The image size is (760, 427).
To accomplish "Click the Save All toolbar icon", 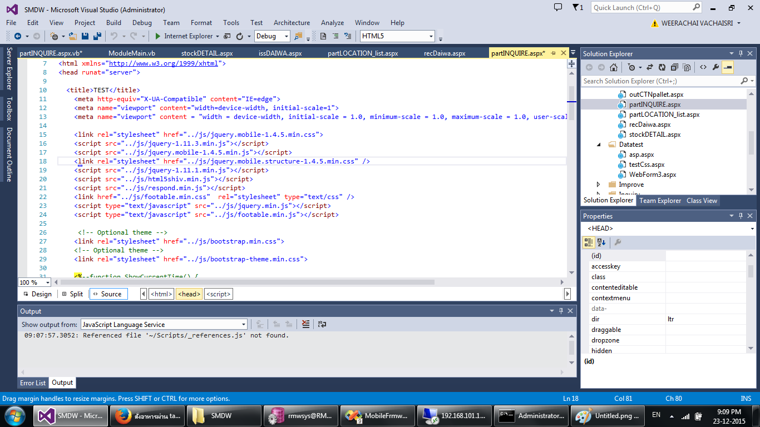I will (x=97, y=36).
